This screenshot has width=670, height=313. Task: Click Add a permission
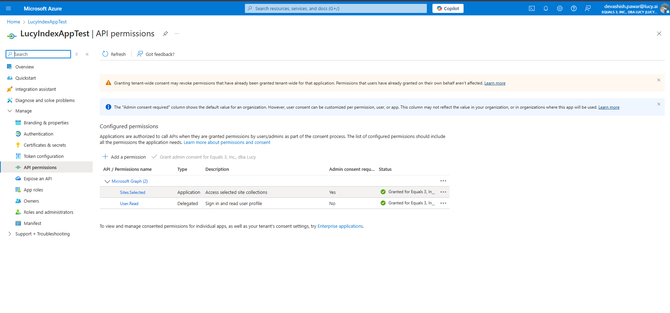pos(124,157)
